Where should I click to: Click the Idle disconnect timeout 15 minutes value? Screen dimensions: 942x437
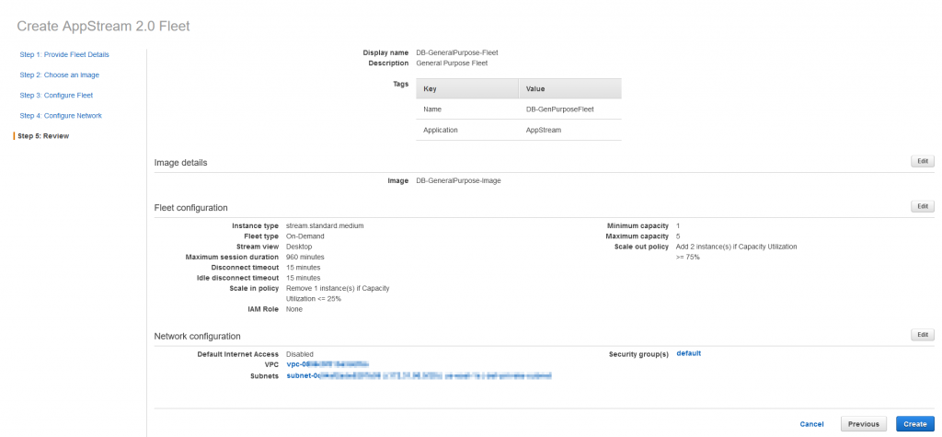(x=304, y=278)
